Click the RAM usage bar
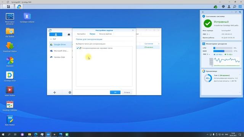The width and height of the screenshot is (244, 137). click(223, 51)
